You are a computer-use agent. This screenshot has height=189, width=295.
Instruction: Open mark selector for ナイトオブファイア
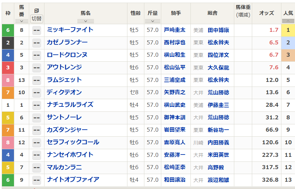[x=37, y=180]
